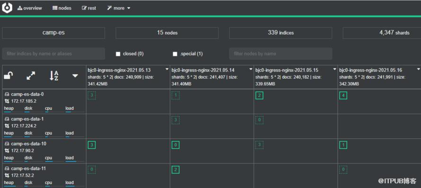
Task: Click IP address 172.17.185.2
Action: point(24,101)
